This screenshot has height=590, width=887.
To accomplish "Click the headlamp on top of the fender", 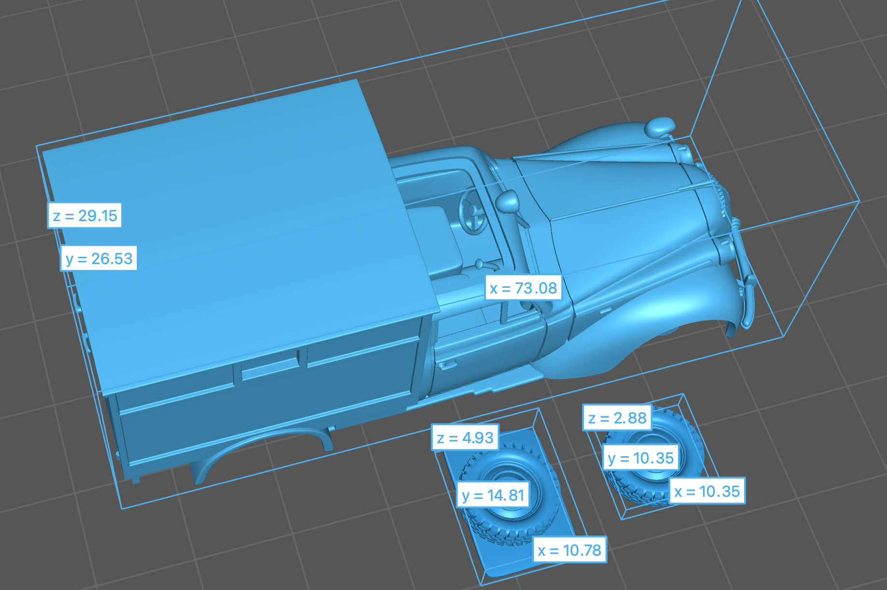I will tap(660, 126).
